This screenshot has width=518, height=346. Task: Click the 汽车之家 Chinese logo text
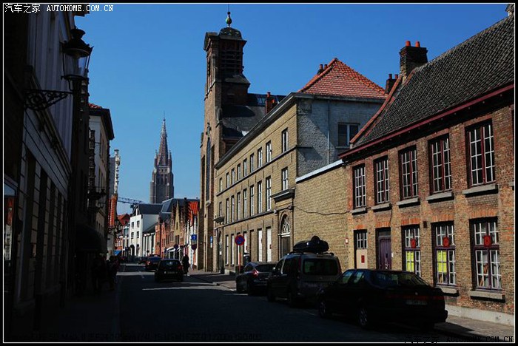point(23,8)
